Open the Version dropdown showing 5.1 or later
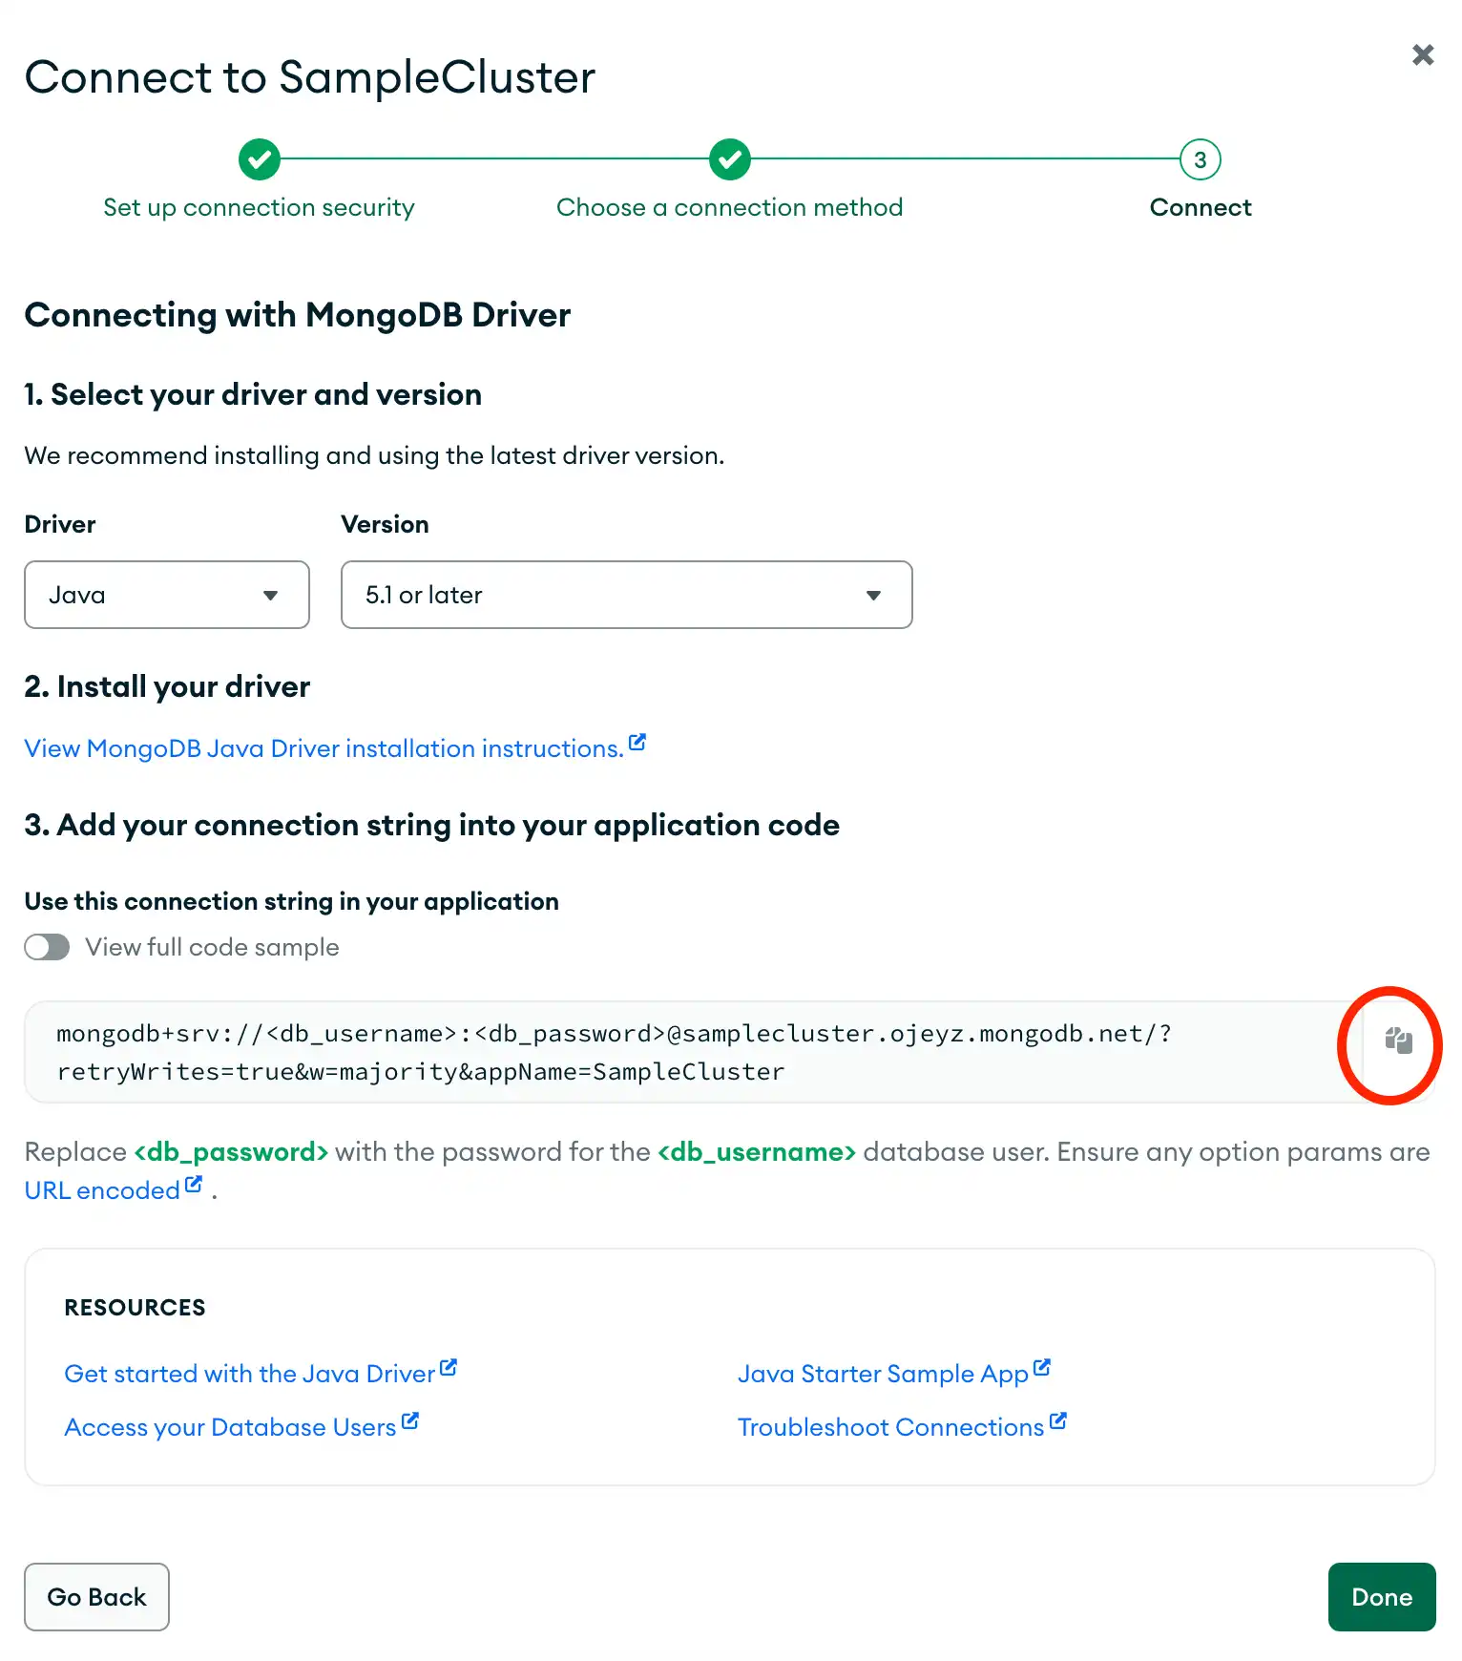The width and height of the screenshot is (1462, 1661). pyautogui.click(x=625, y=595)
